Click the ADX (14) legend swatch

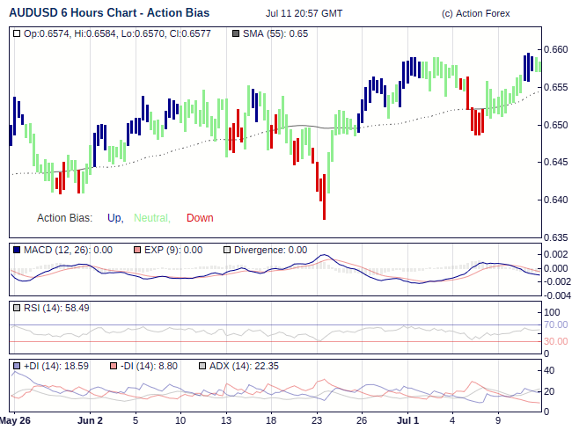(202, 366)
